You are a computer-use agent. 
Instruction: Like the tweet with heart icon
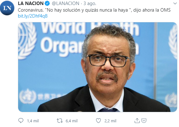[98, 121]
